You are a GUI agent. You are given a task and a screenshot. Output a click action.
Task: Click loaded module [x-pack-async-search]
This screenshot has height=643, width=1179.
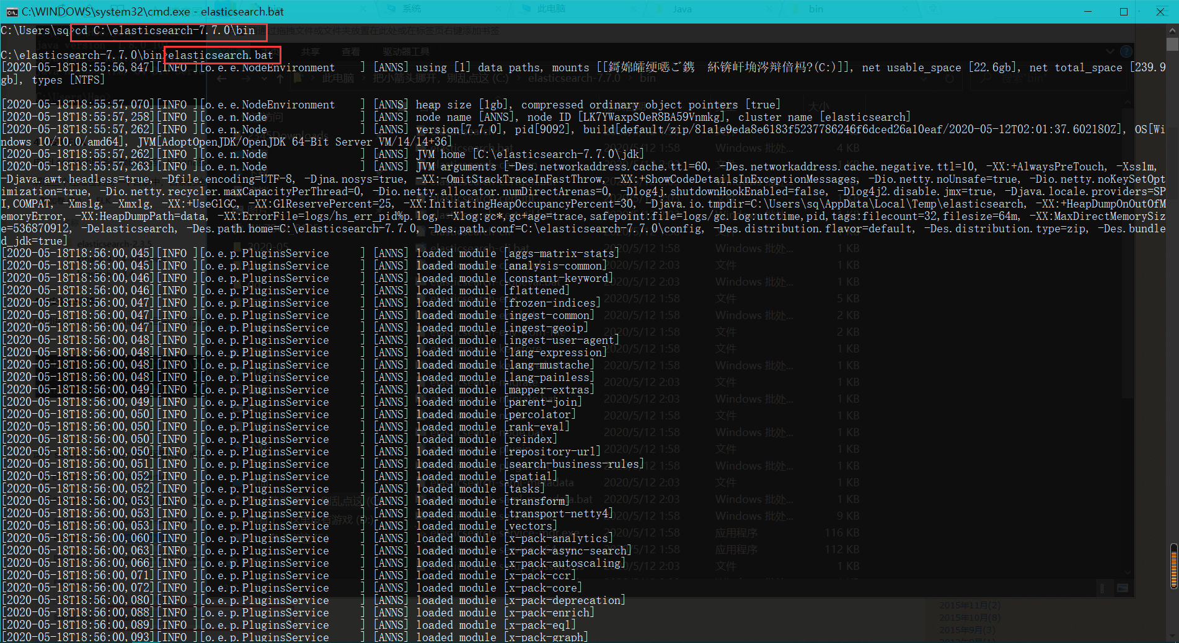tap(524, 551)
